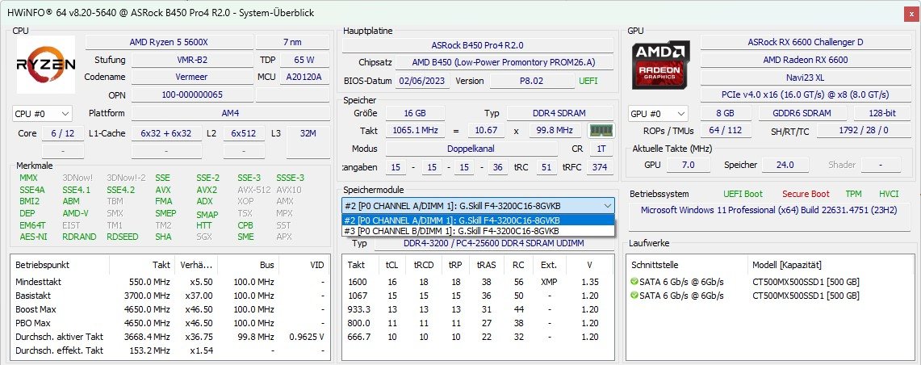Open the CPU #0 selector dropdown
Viewport: 921px width, 365px height.
click(42, 113)
